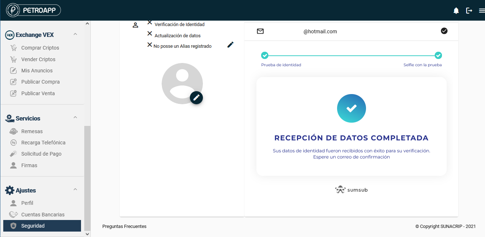
Task: Edit alias with the pencil icon
Action: coord(230,45)
